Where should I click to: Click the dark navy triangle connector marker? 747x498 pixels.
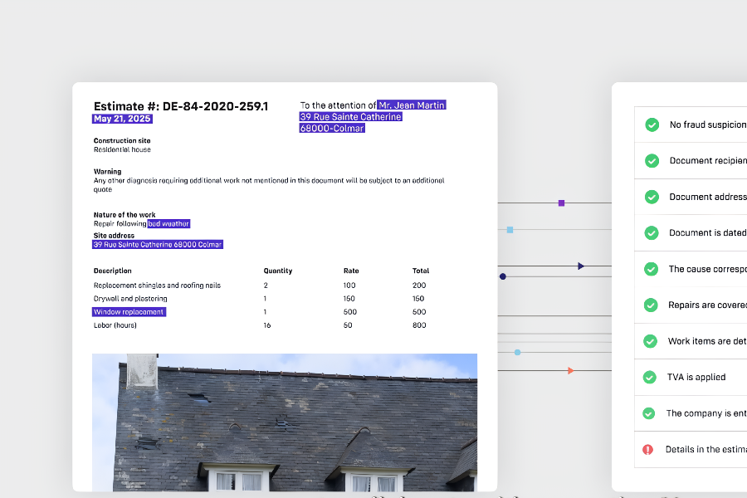click(x=581, y=266)
